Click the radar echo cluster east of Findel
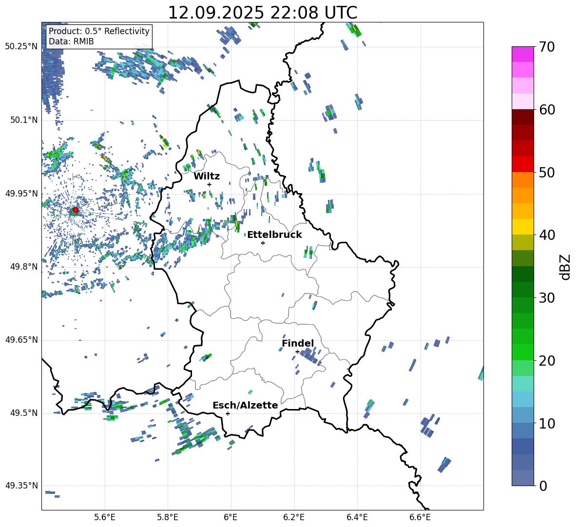This screenshot has height=527, width=577. click(x=310, y=356)
